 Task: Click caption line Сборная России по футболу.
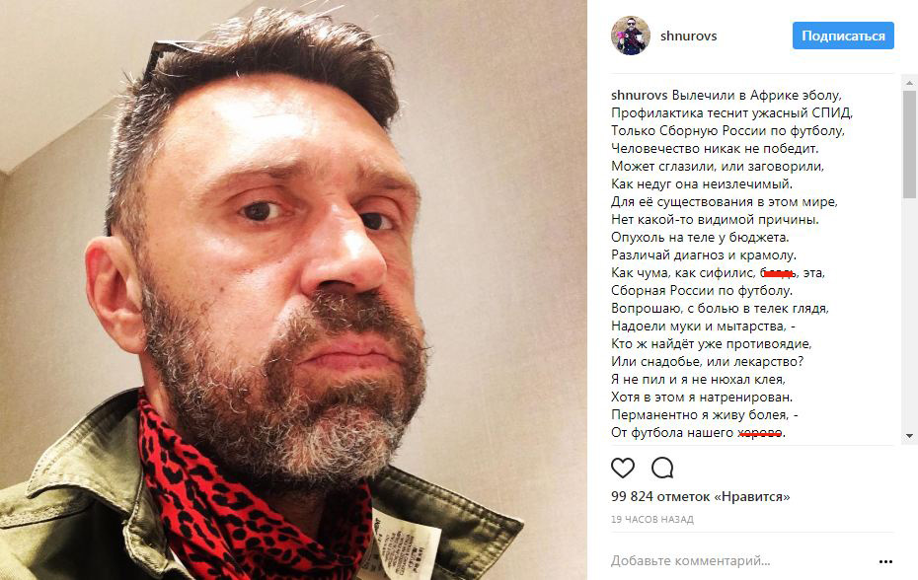[702, 290]
